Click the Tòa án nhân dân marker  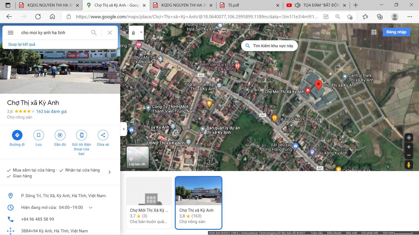[219, 85]
